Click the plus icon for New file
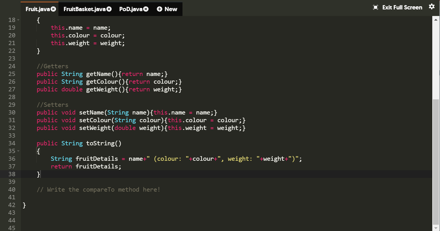The width and height of the screenshot is (440, 231). point(160,9)
